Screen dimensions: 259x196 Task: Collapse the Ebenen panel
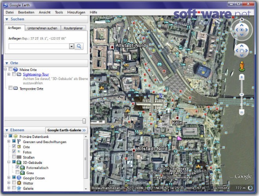(x=7, y=130)
